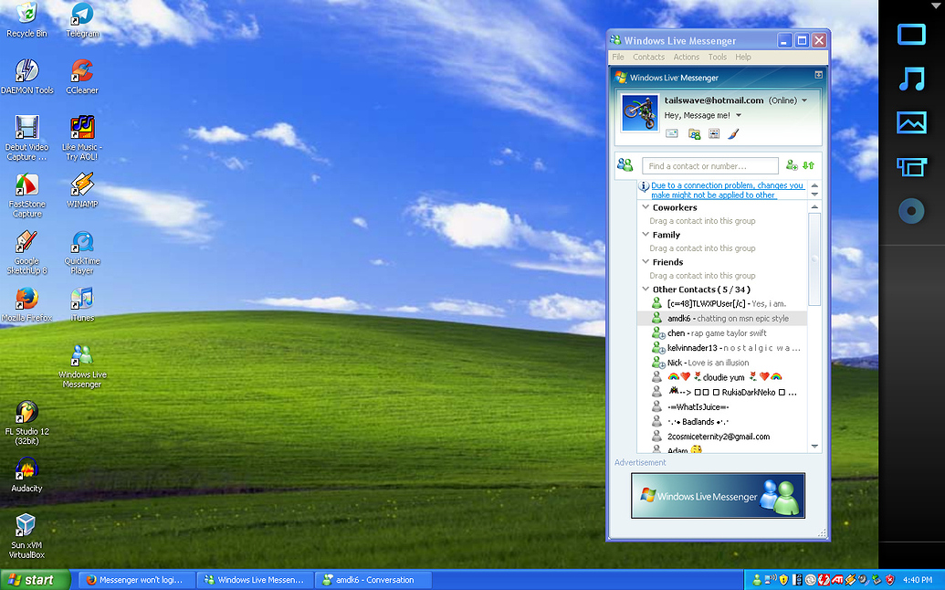
Task: Click the layered window icon in right sidebar
Action: [x=911, y=167]
